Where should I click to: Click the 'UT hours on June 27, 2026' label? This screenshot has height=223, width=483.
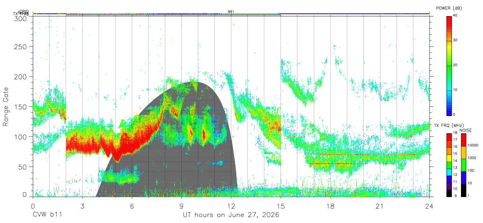(x=231, y=215)
